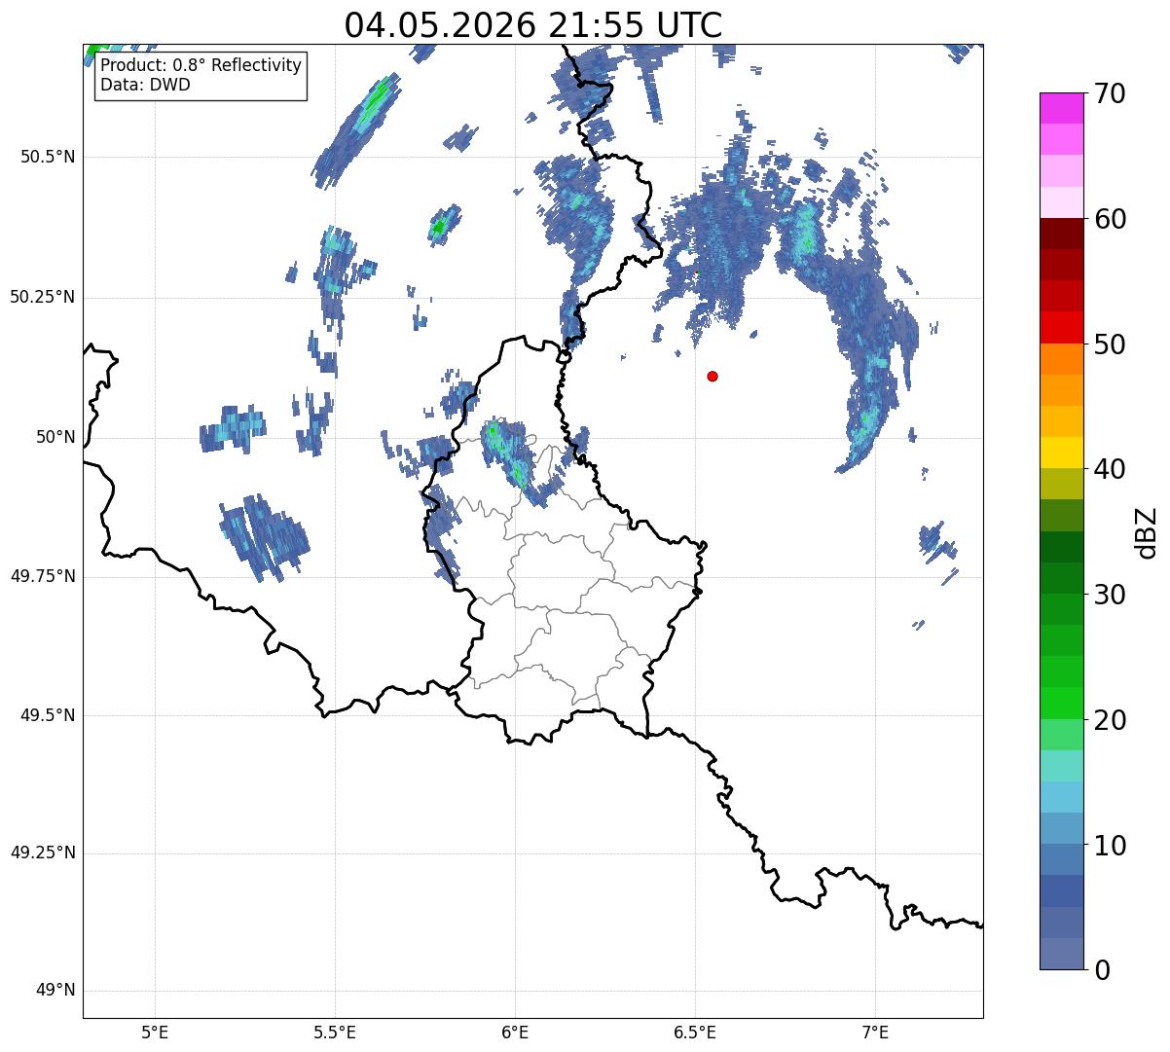Click the Product 0.8° Reflectivity info box

click(201, 75)
